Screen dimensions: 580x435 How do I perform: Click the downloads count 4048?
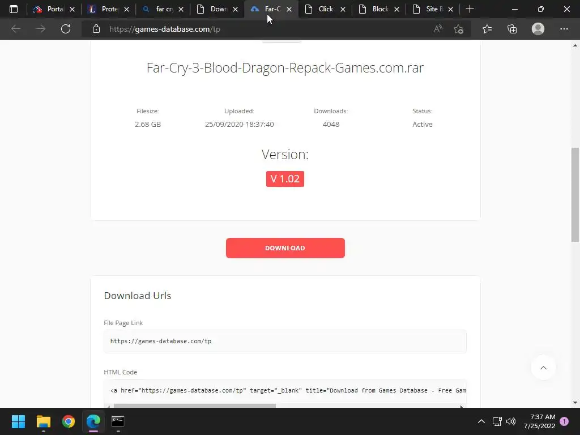point(331,124)
